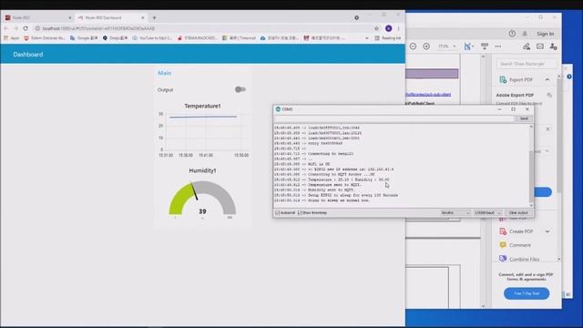This screenshot has width=583, height=328.
Task: Click the Dashboard title in blue header
Action: (28, 55)
